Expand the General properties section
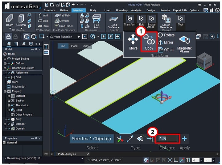The image size is (222, 165). pyautogui.click(x=4, y=143)
